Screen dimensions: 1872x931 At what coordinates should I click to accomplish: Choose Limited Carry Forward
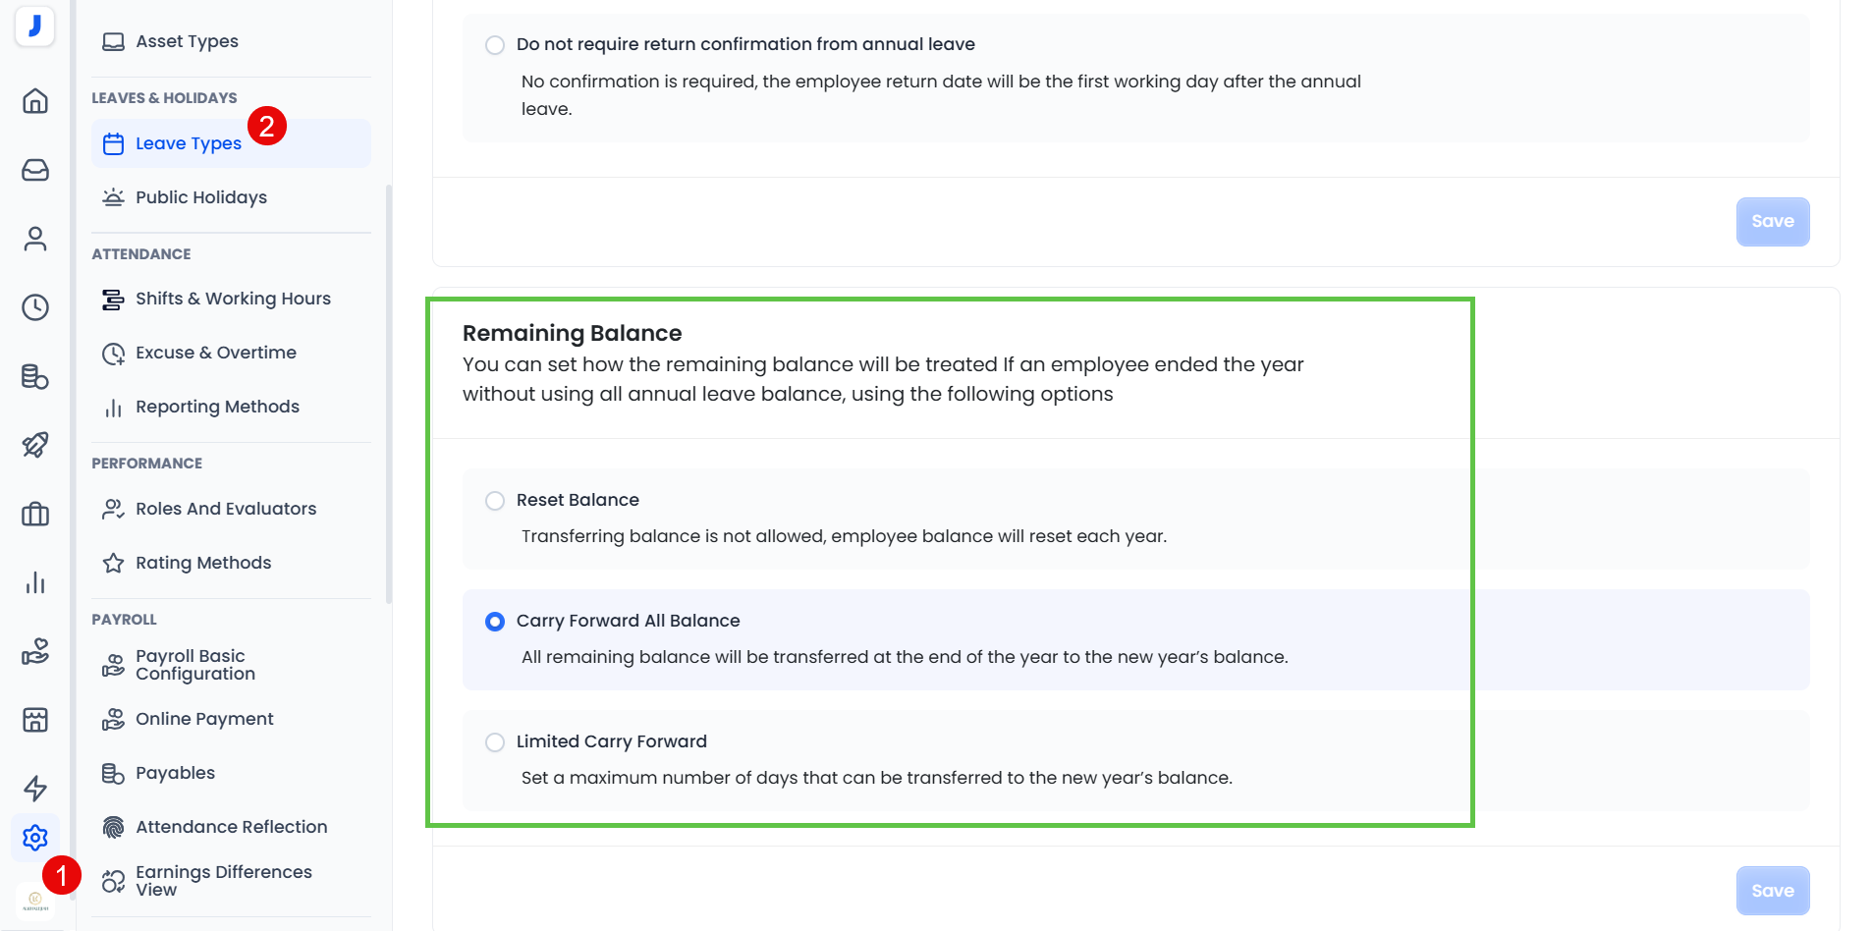point(495,742)
